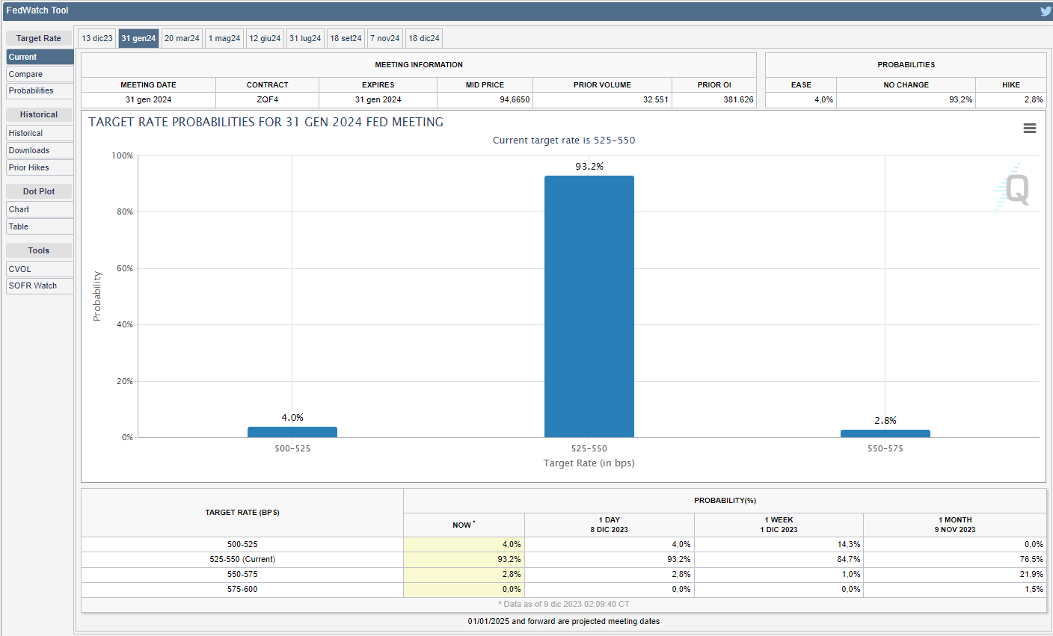Open the CVOL tool
This screenshot has width=1053, height=636.
(x=40, y=269)
